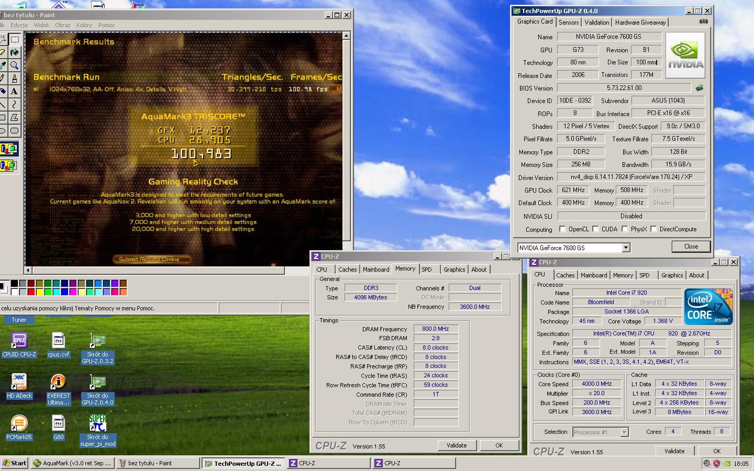The image size is (754, 471).
Task: Click Paint vertical scrollbar up arrow
Action: coord(346,36)
